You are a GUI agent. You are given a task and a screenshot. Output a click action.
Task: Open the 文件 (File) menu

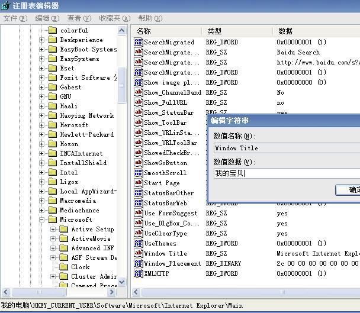pyautogui.click(x=15, y=18)
